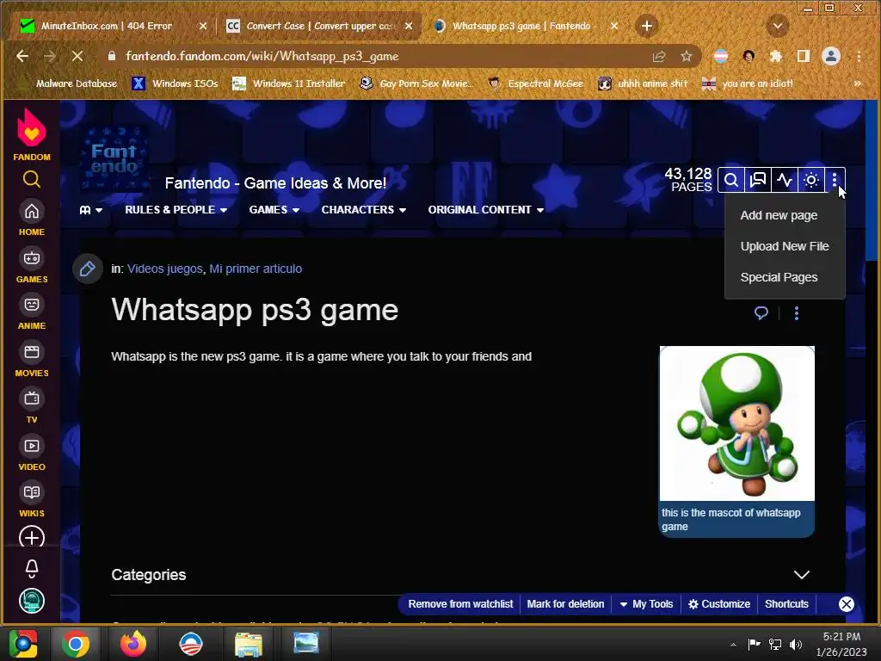Click the share this page icon
881x661 pixels.
point(658,56)
